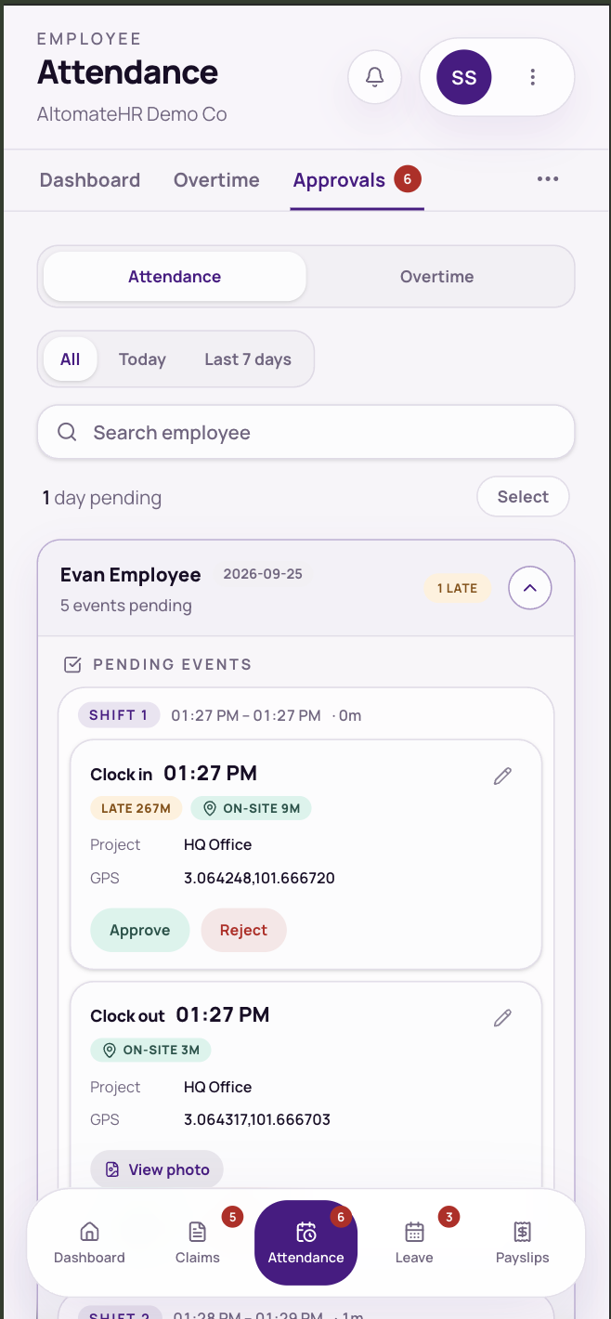Click HQ Office project in Clock in card
The width and height of the screenshot is (611, 1319).
pyautogui.click(x=218, y=844)
